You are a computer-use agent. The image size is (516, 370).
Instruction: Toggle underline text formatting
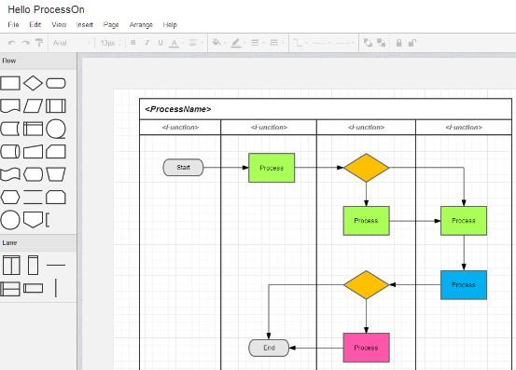point(160,43)
